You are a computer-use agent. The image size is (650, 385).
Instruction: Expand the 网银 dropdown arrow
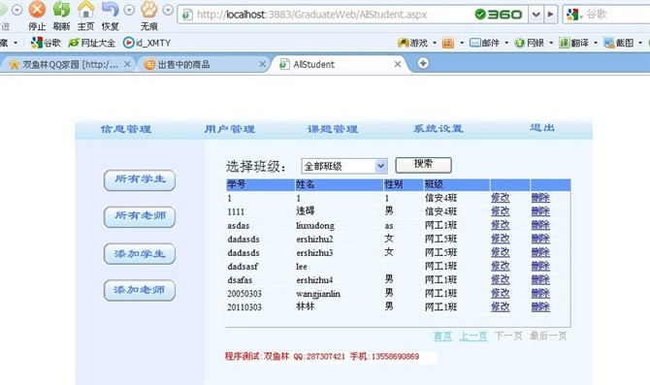(x=551, y=43)
